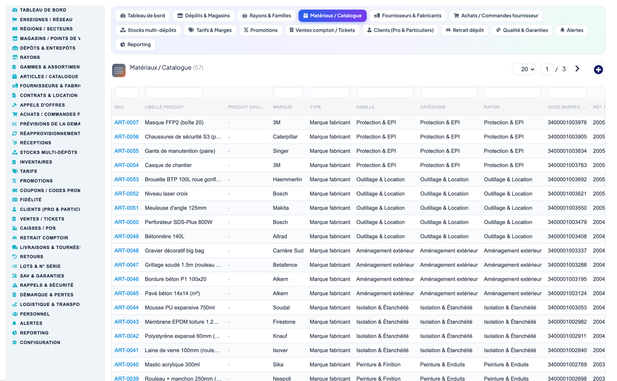This screenshot has height=381, width=617.
Task: Click the Famille filter field
Action: [x=385, y=92]
